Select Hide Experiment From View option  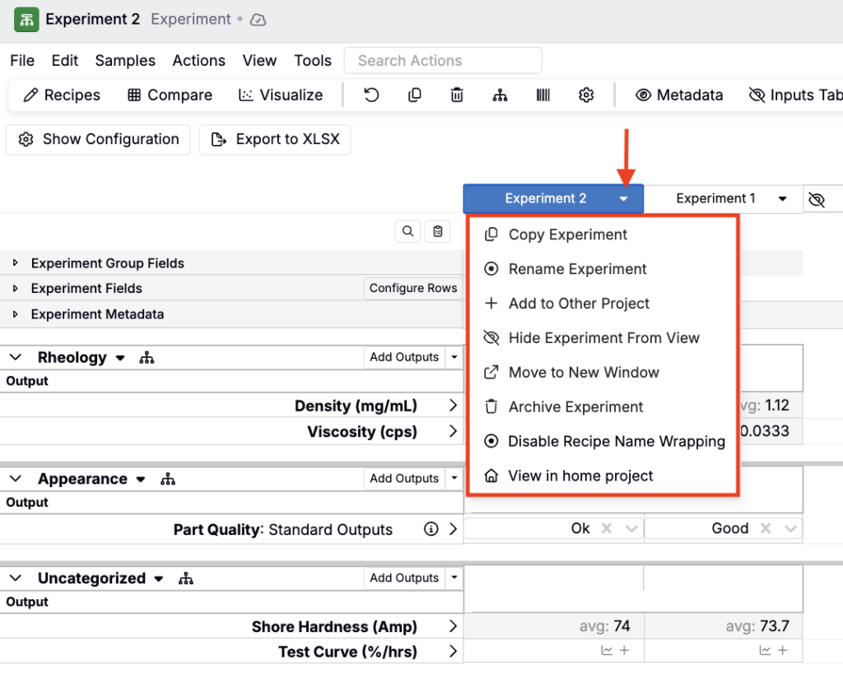603,338
